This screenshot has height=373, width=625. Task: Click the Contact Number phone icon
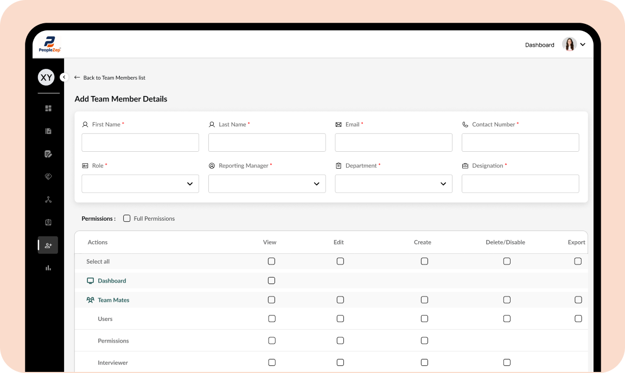tap(465, 124)
